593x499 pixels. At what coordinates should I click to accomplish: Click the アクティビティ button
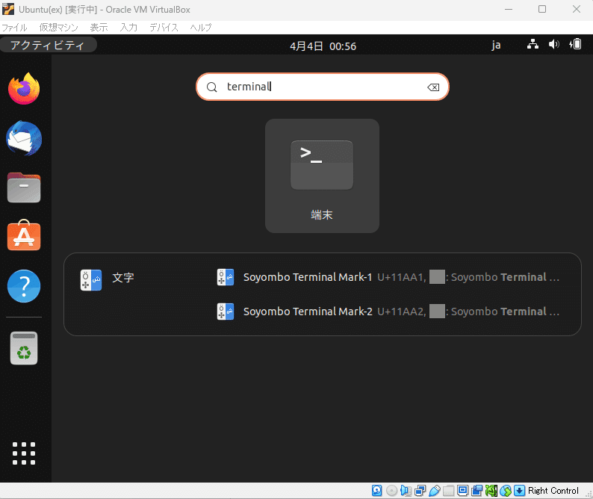pyautogui.click(x=48, y=45)
